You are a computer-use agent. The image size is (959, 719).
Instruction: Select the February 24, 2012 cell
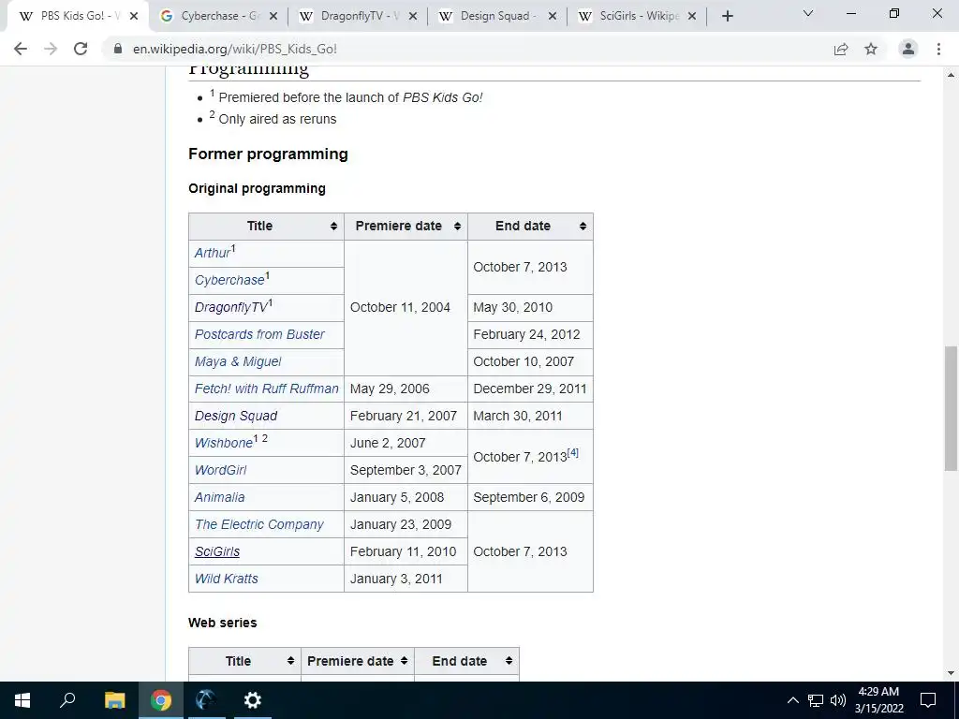pyautogui.click(x=530, y=334)
